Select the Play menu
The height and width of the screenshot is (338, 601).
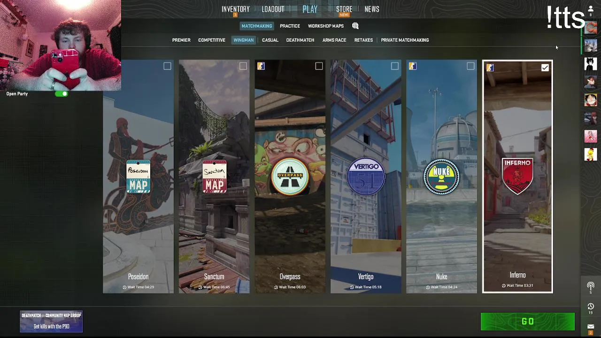tap(310, 9)
